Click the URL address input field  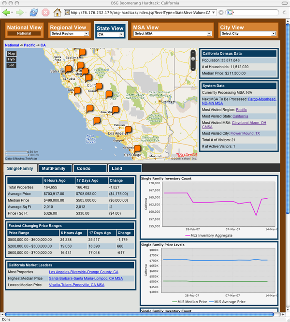(140, 13)
